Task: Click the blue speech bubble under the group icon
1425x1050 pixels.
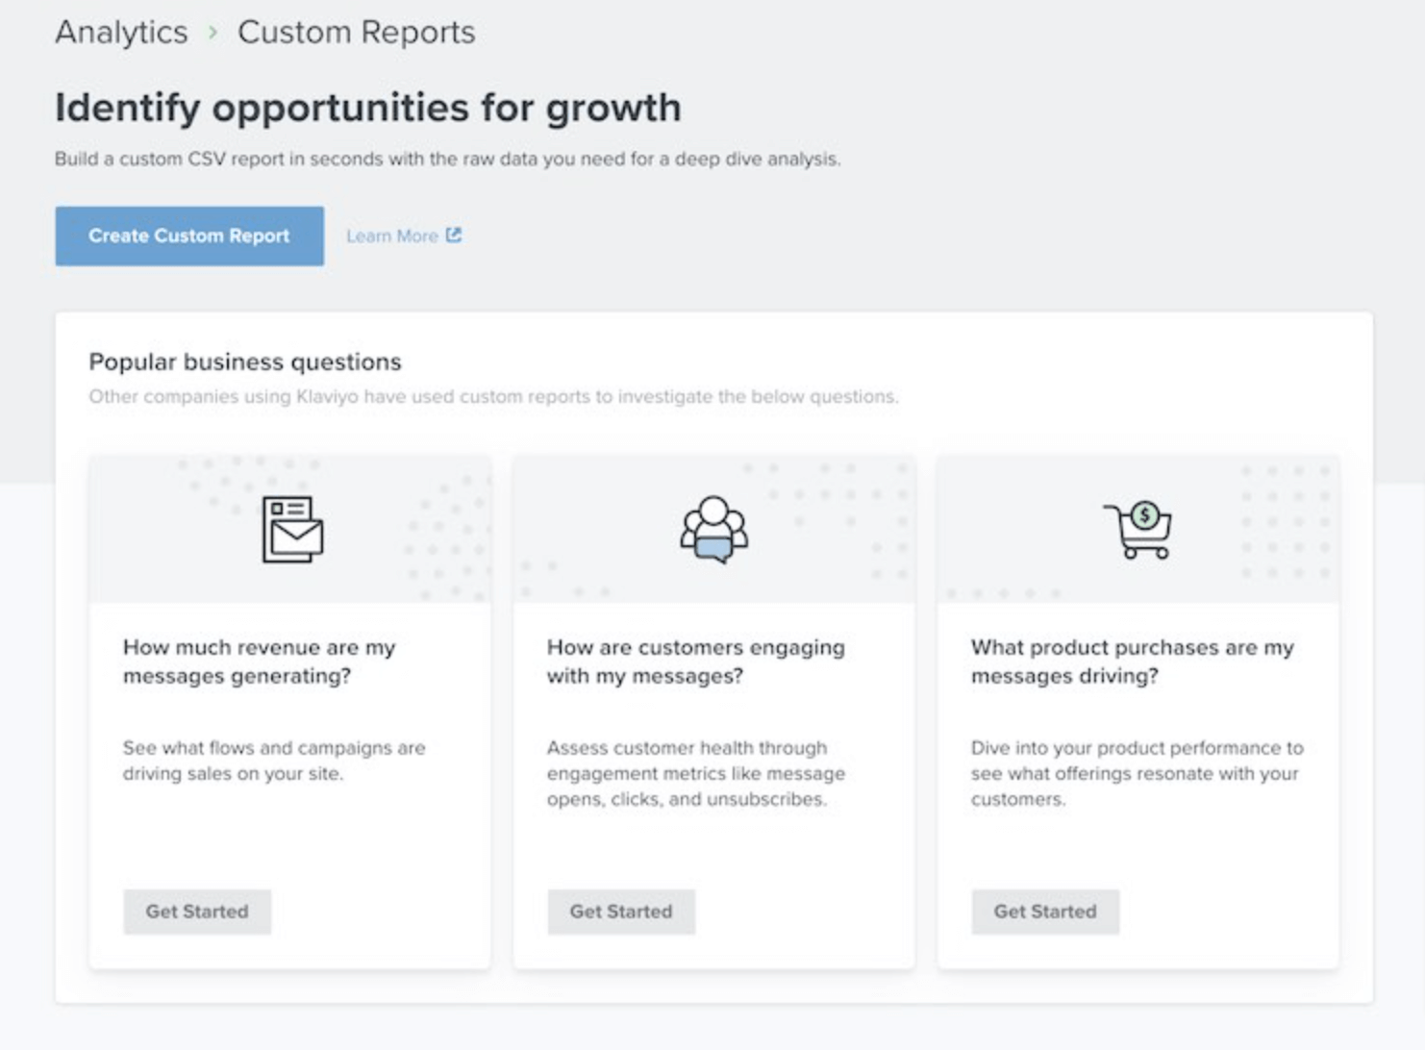Action: click(x=714, y=549)
